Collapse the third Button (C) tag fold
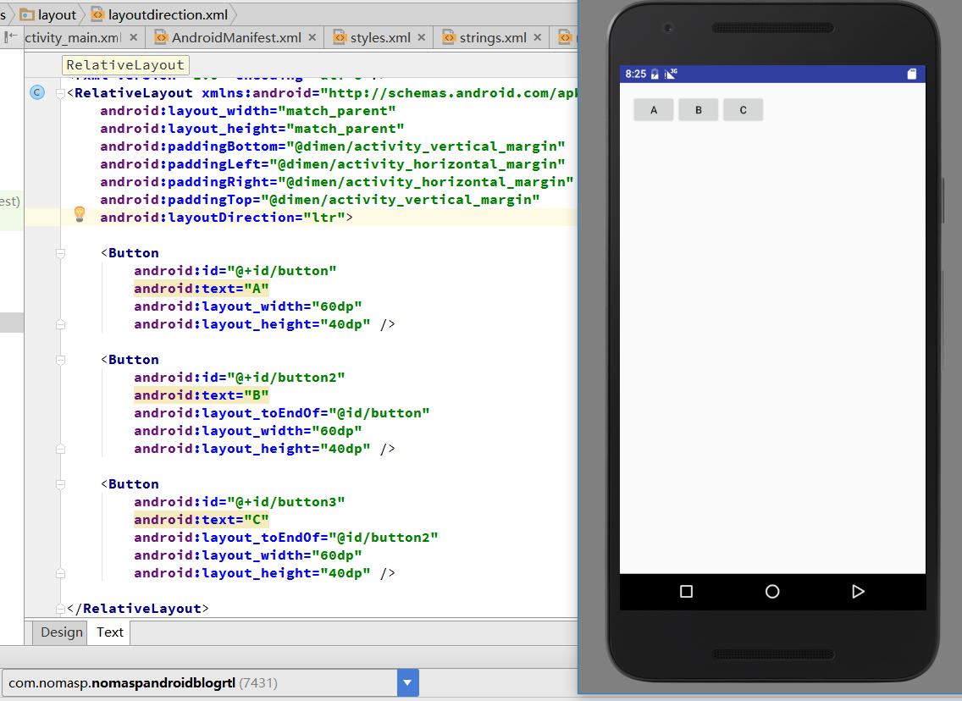 (61, 484)
